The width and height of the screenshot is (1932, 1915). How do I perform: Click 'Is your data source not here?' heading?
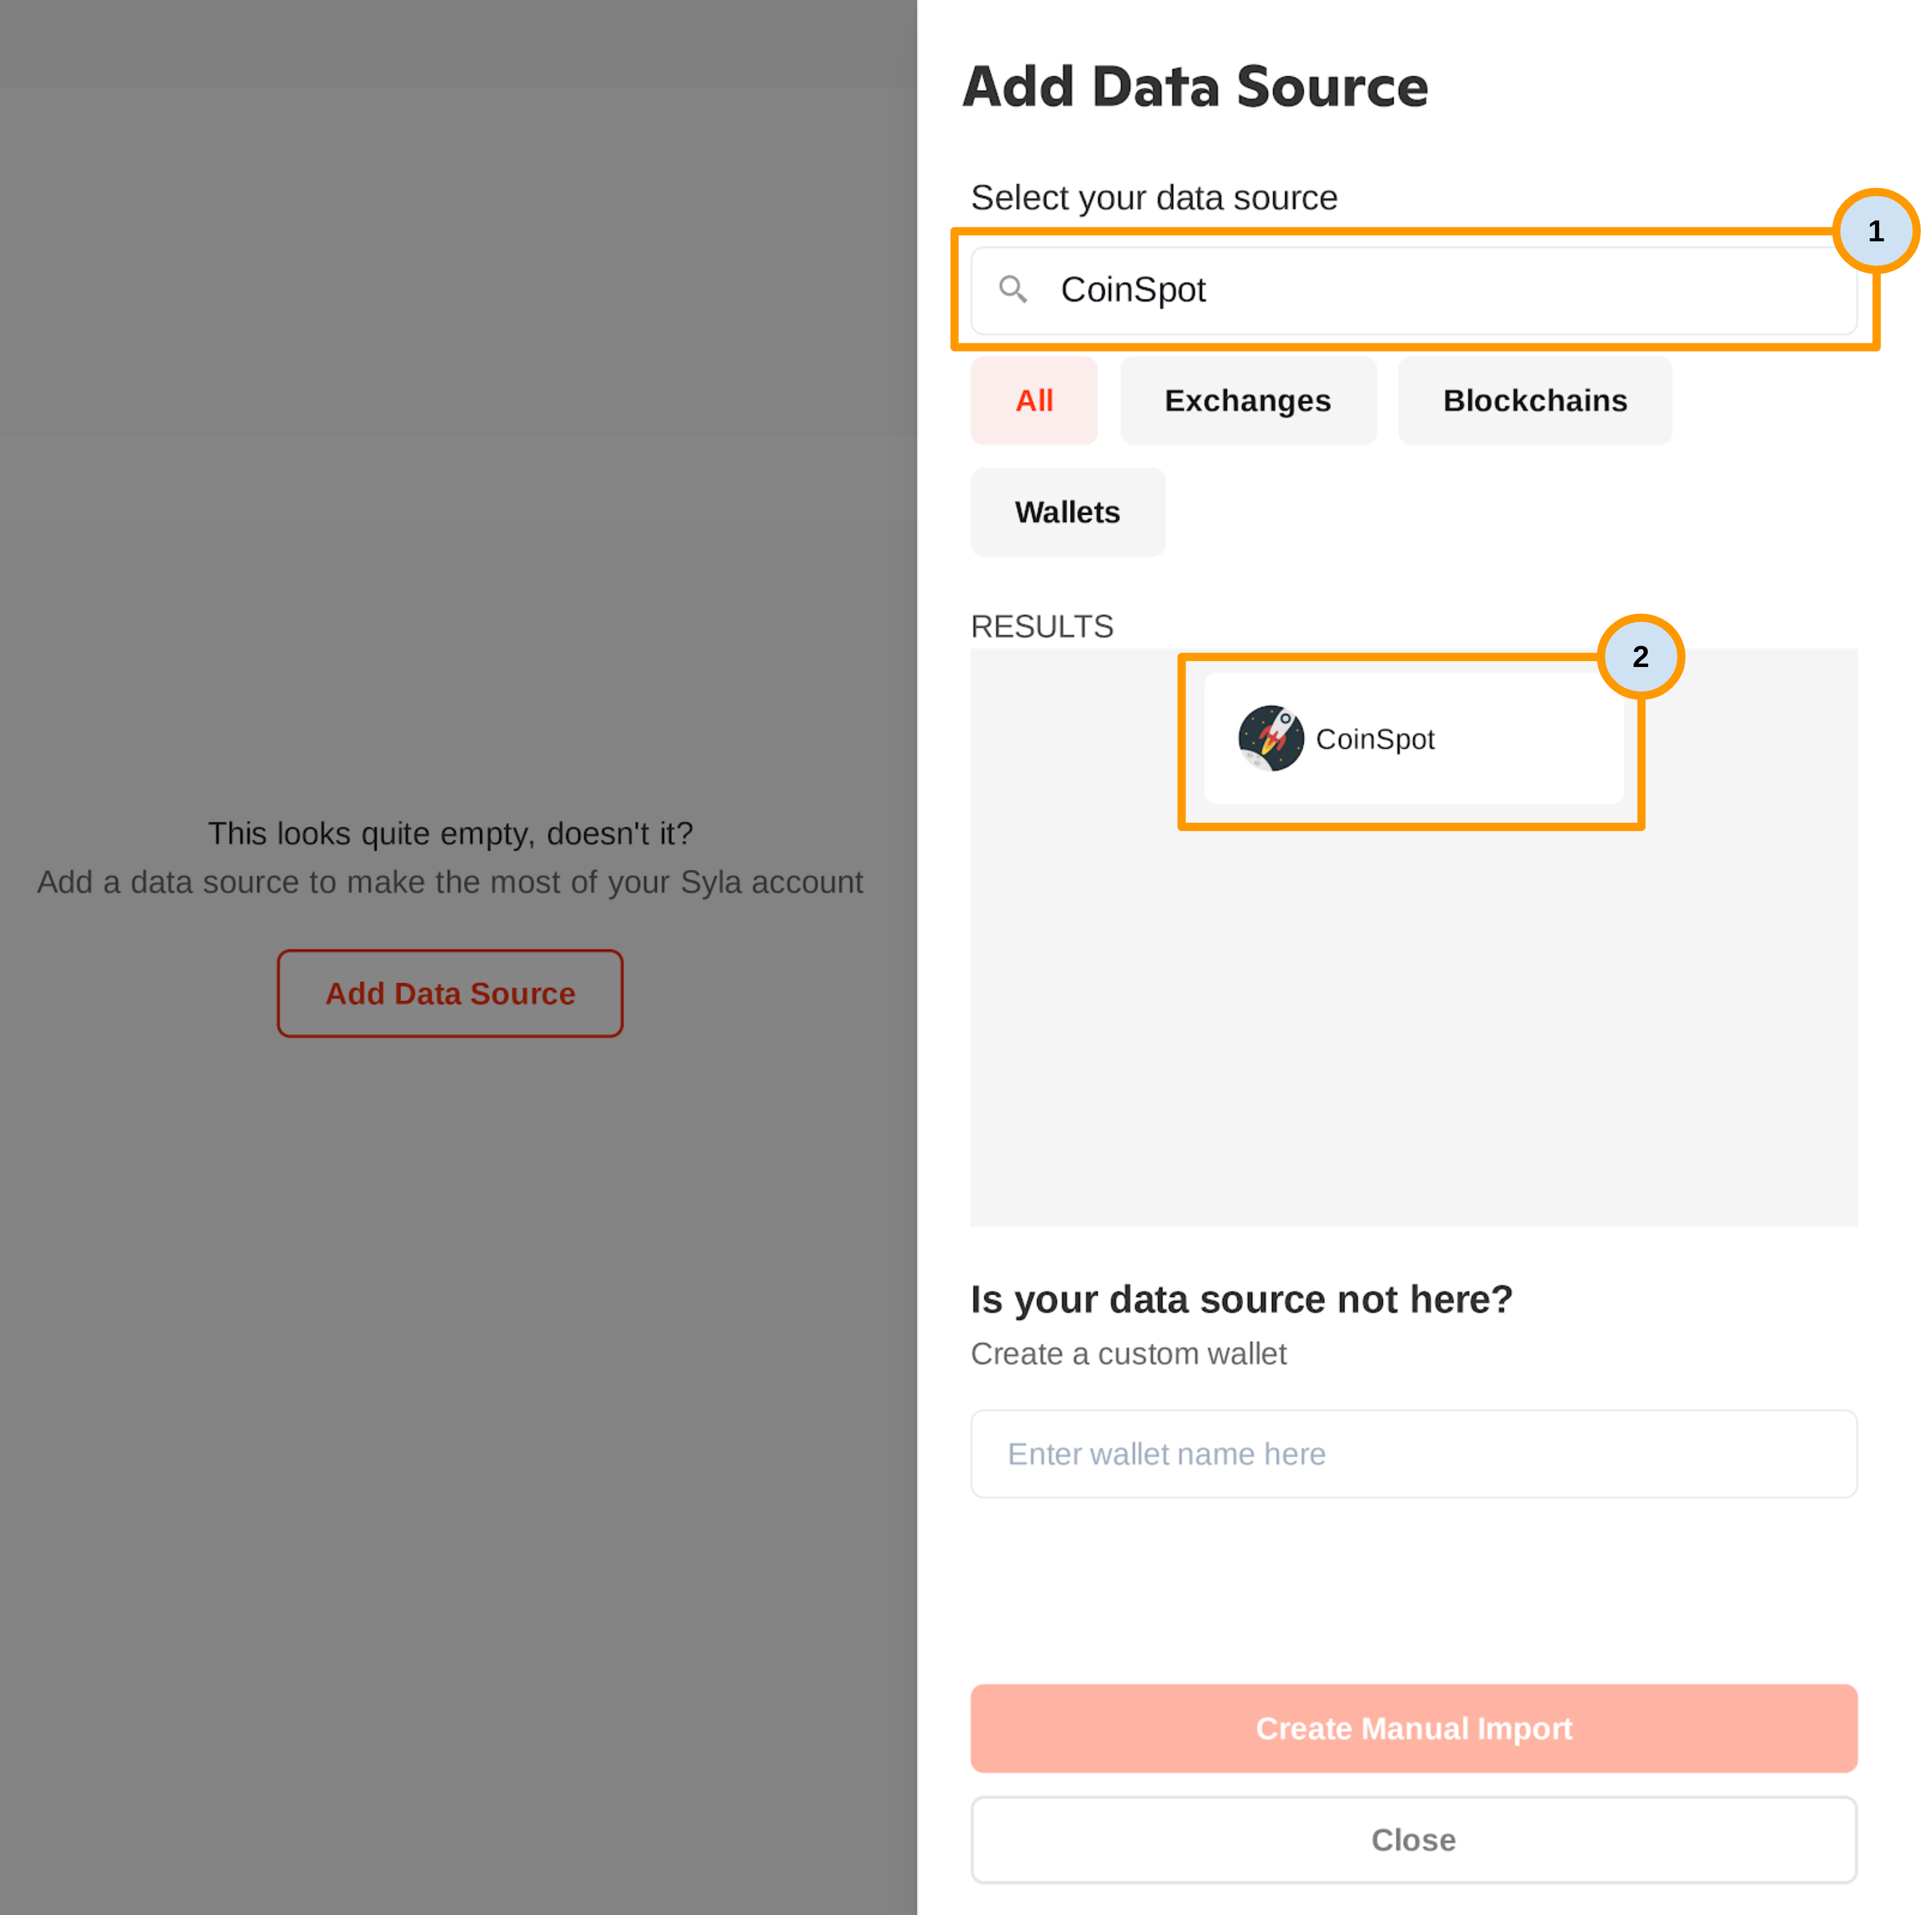(x=1241, y=1299)
